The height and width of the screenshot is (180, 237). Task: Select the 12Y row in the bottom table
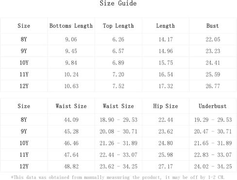[x=118, y=166]
